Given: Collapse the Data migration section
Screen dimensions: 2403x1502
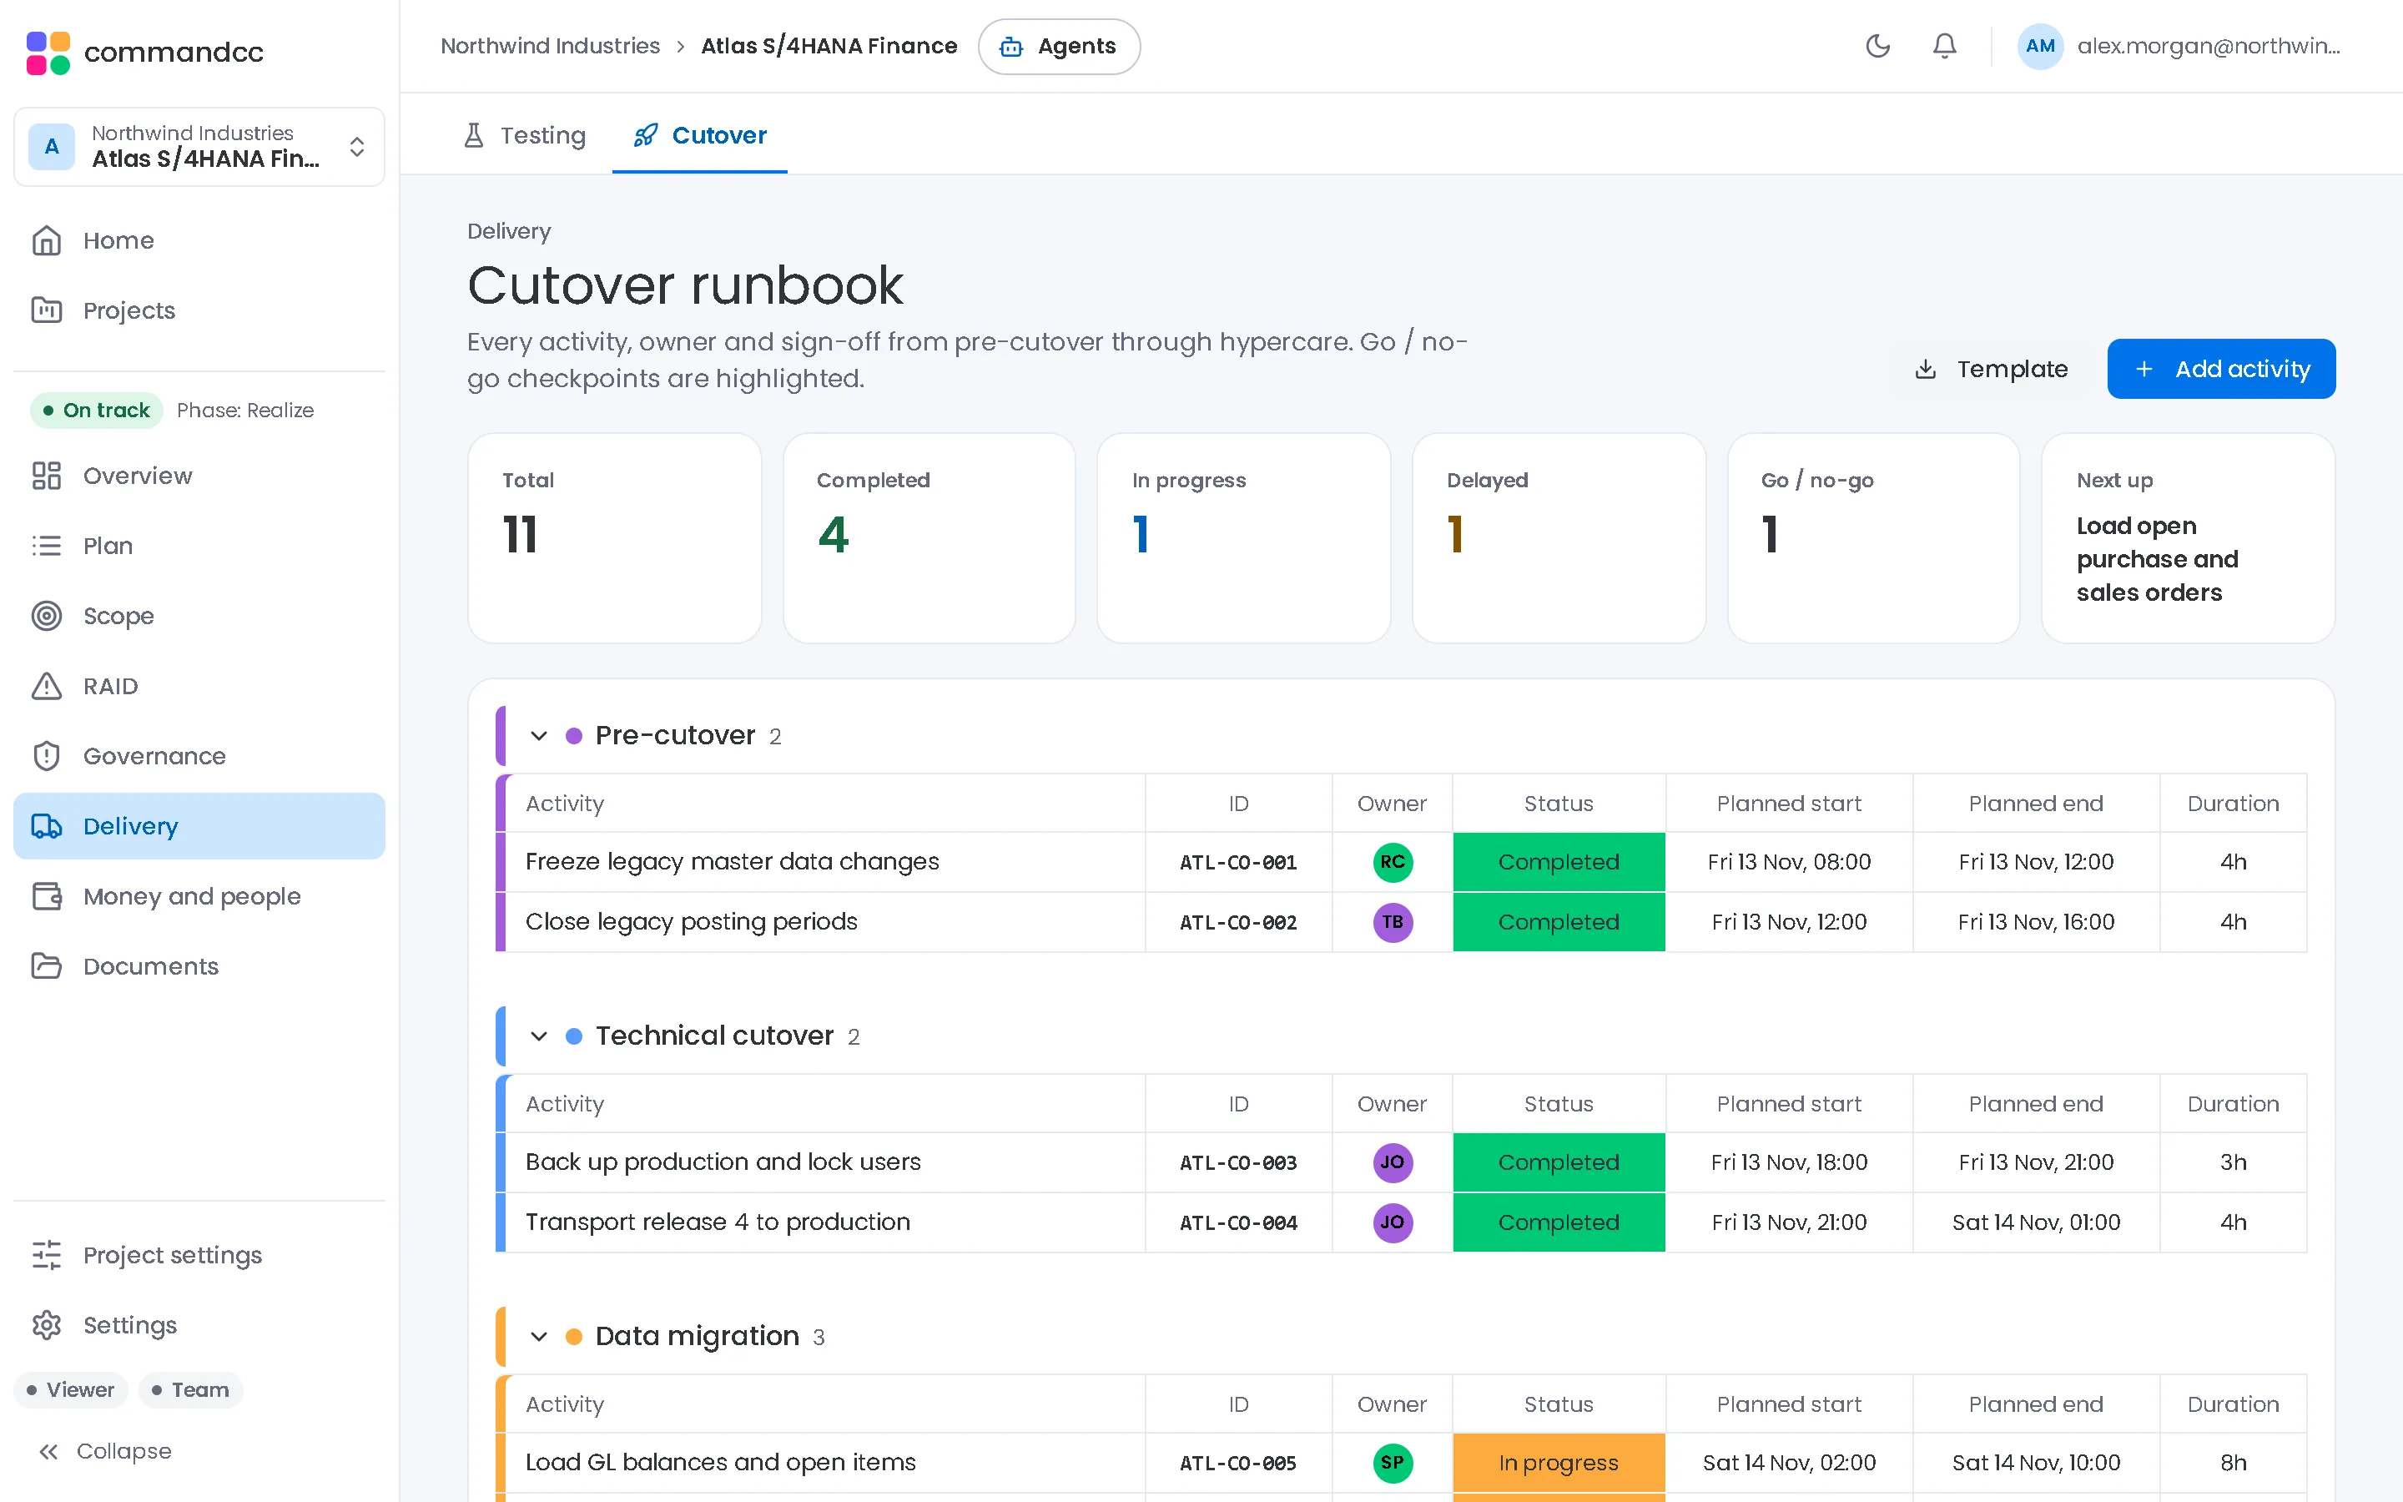Looking at the screenshot, I should 538,1336.
